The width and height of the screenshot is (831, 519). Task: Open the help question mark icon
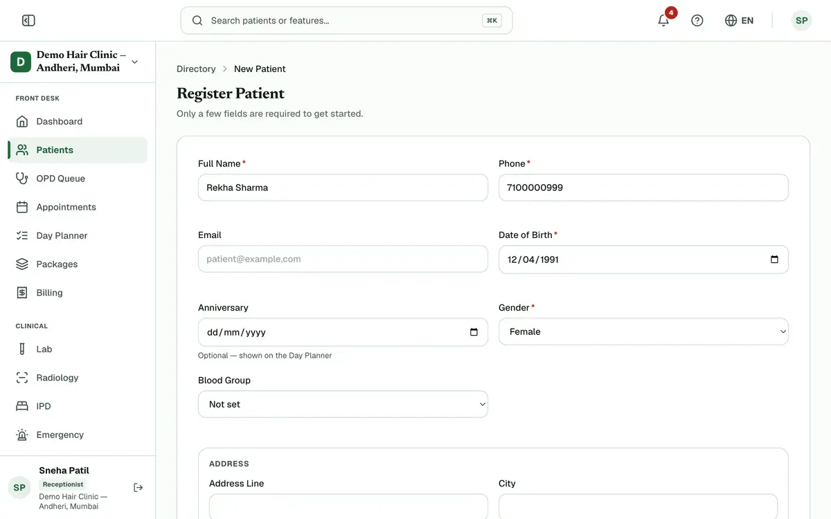(697, 21)
